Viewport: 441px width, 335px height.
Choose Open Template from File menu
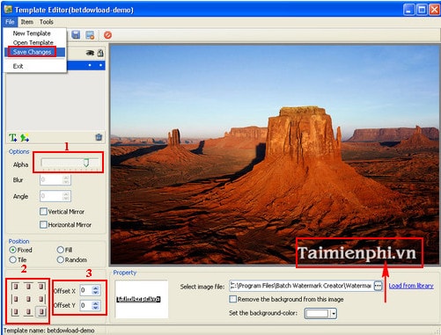(x=33, y=43)
